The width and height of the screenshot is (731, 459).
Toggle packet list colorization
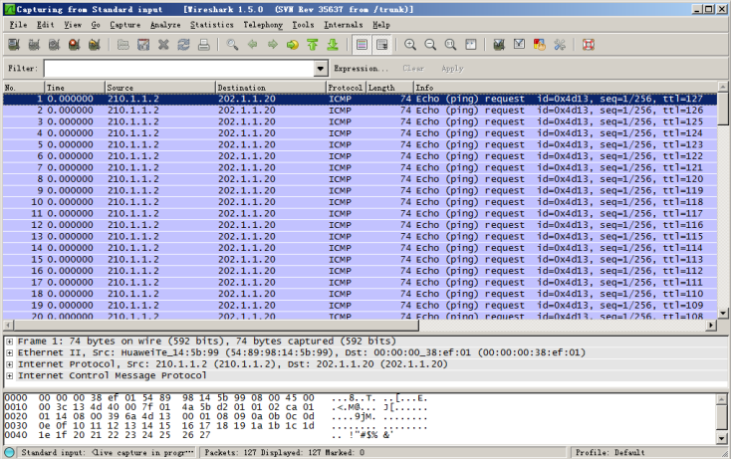click(361, 45)
